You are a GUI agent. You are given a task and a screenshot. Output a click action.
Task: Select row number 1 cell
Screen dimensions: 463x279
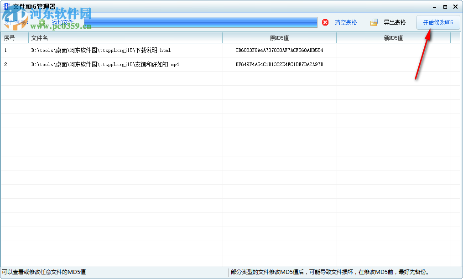pos(15,50)
